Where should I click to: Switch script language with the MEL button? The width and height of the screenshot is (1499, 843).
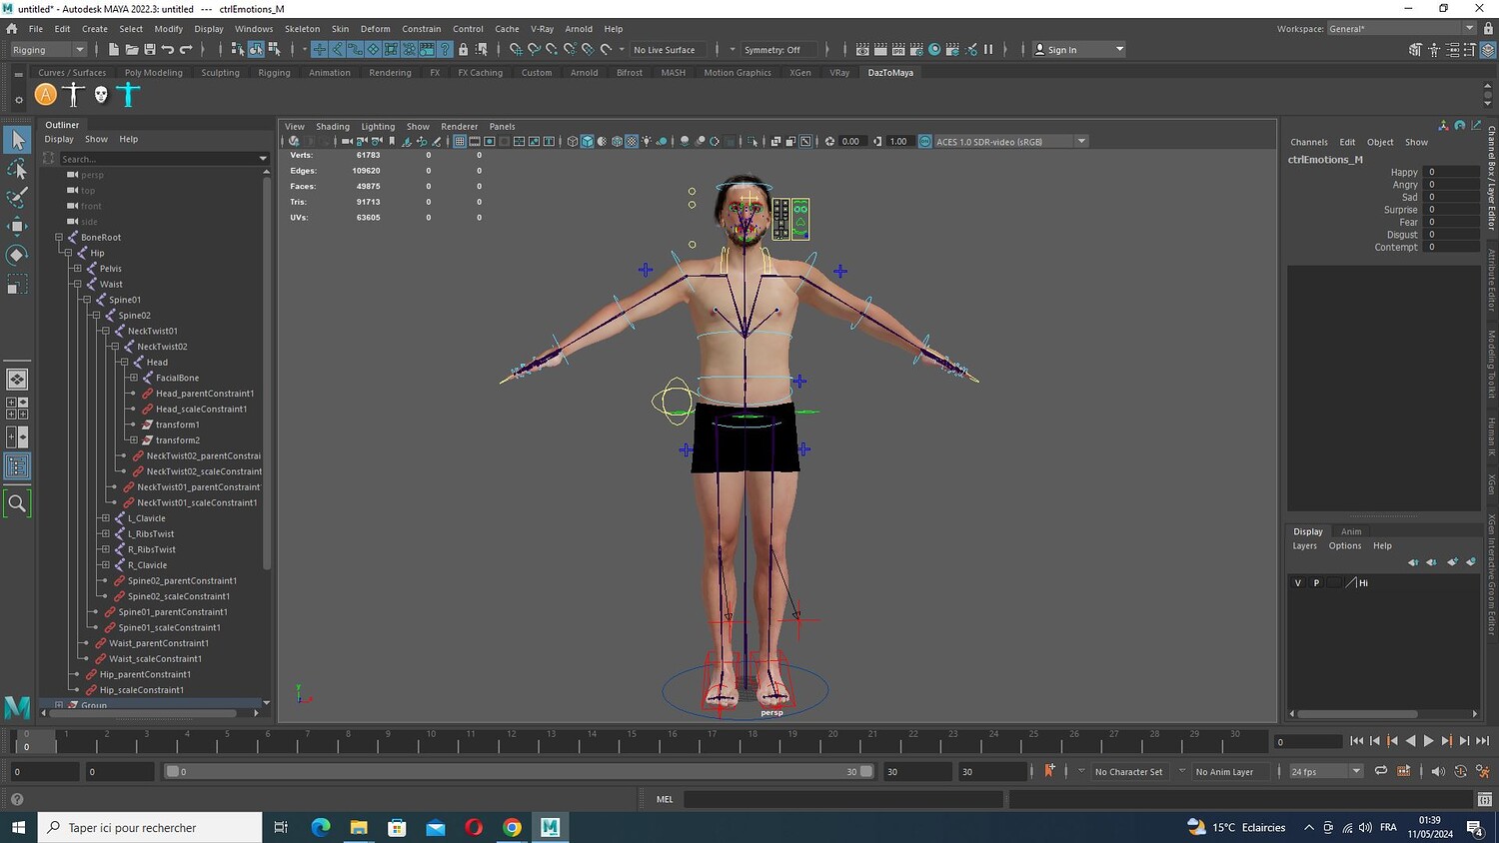pyautogui.click(x=665, y=799)
